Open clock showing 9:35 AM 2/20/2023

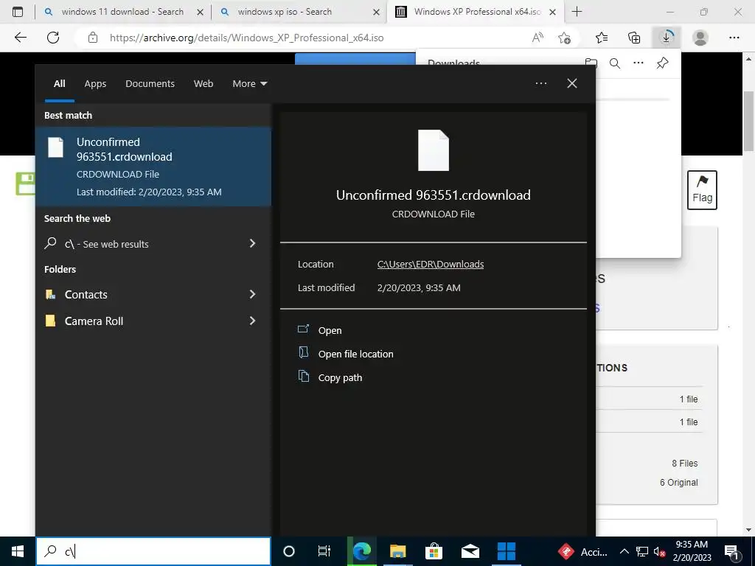[x=692, y=551]
